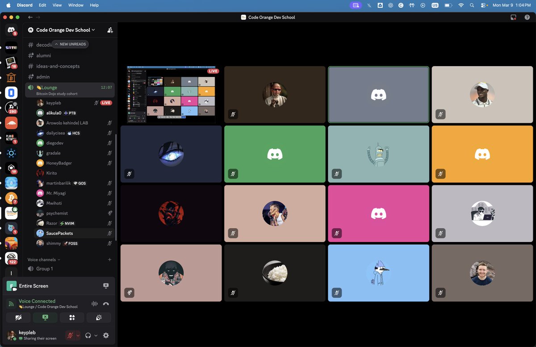Open the orange armadillo server icon
Screen dimensions: 536x347
pos(11,123)
